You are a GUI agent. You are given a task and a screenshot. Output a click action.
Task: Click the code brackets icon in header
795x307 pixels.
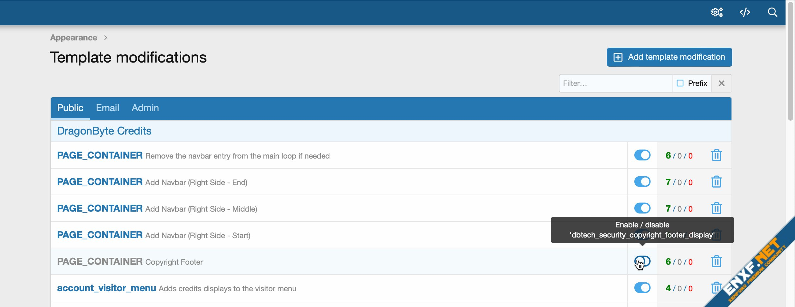point(744,12)
